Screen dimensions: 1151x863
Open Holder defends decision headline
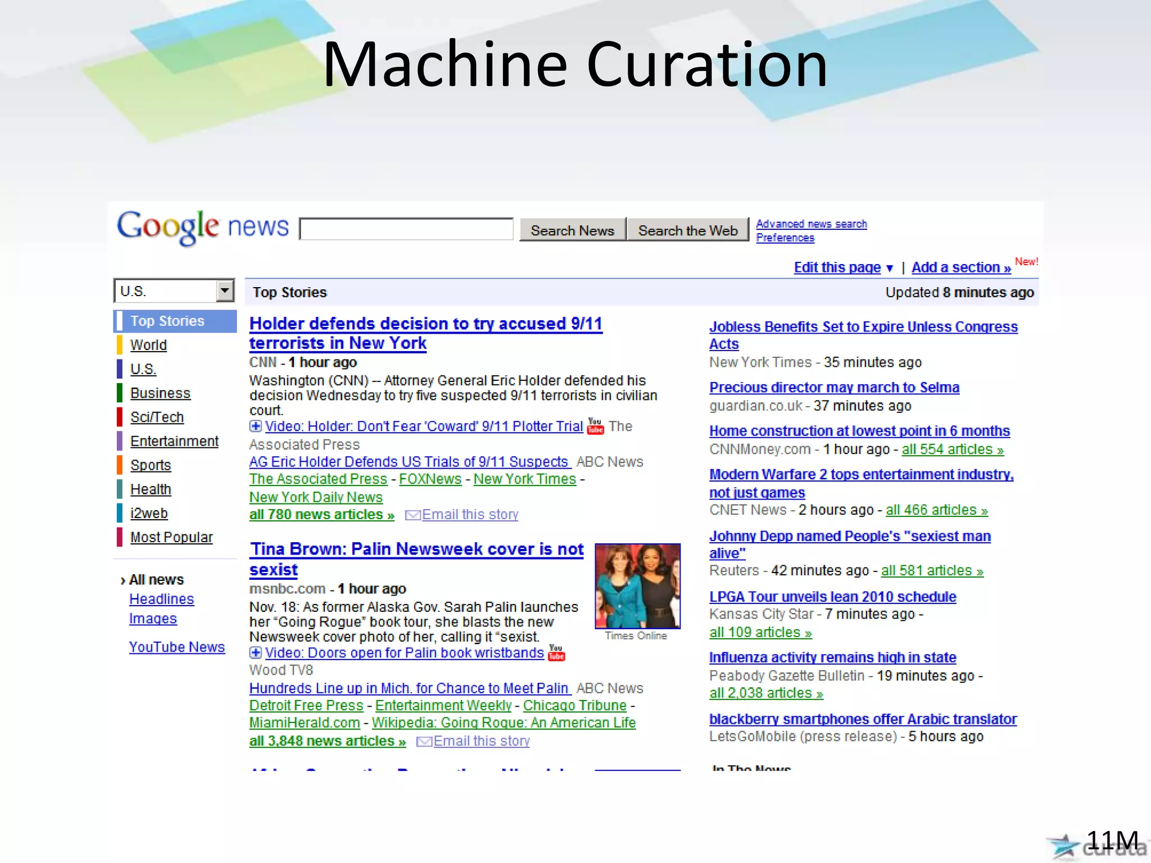pyautogui.click(x=426, y=333)
